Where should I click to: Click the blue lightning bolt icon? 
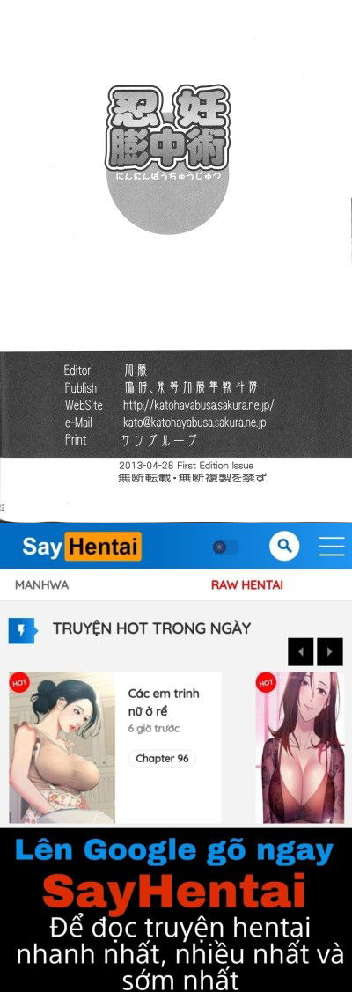(x=21, y=630)
